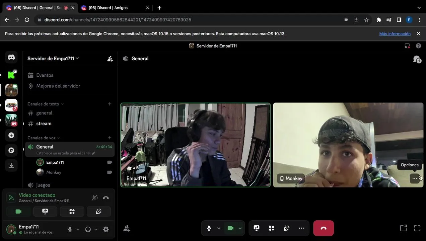The image size is (426, 241).
Task: Invite people to the server icon
Action: click(x=110, y=59)
